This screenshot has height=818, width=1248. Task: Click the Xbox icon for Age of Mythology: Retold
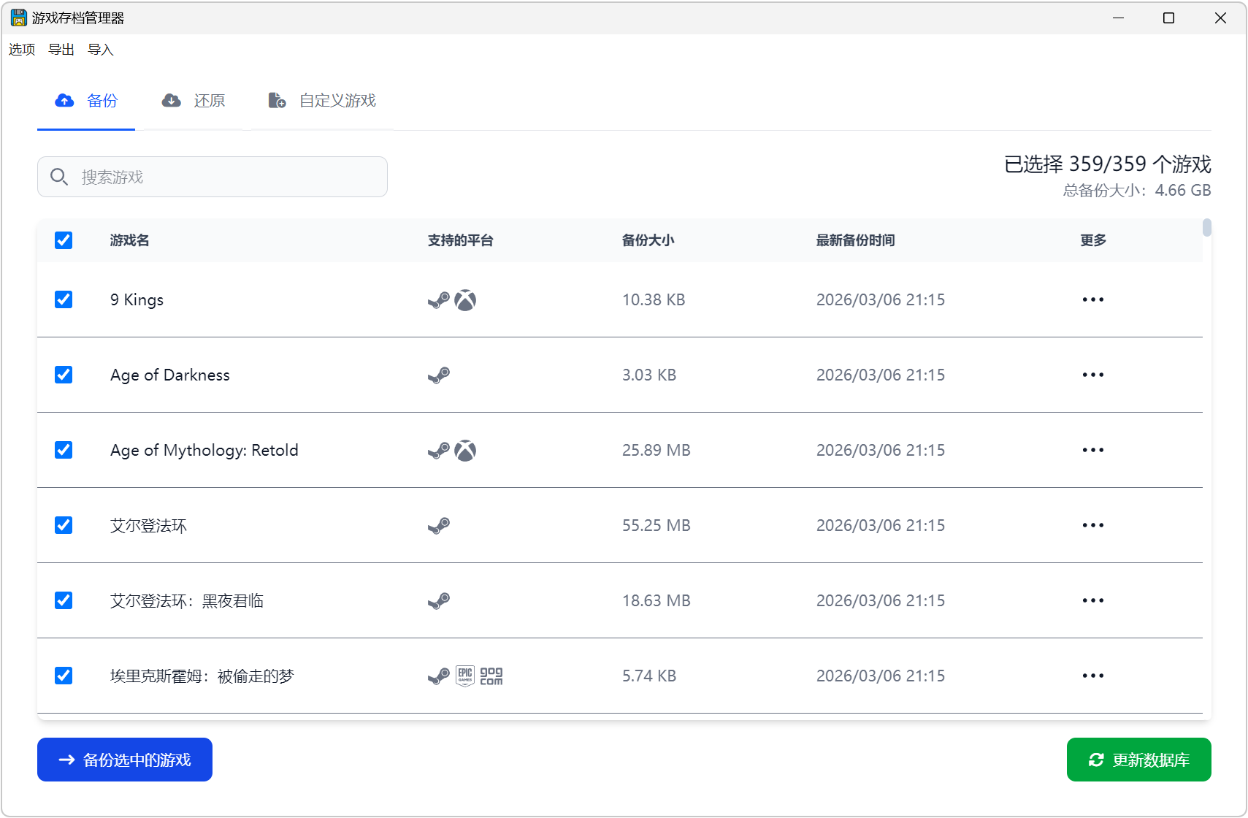[x=465, y=451]
